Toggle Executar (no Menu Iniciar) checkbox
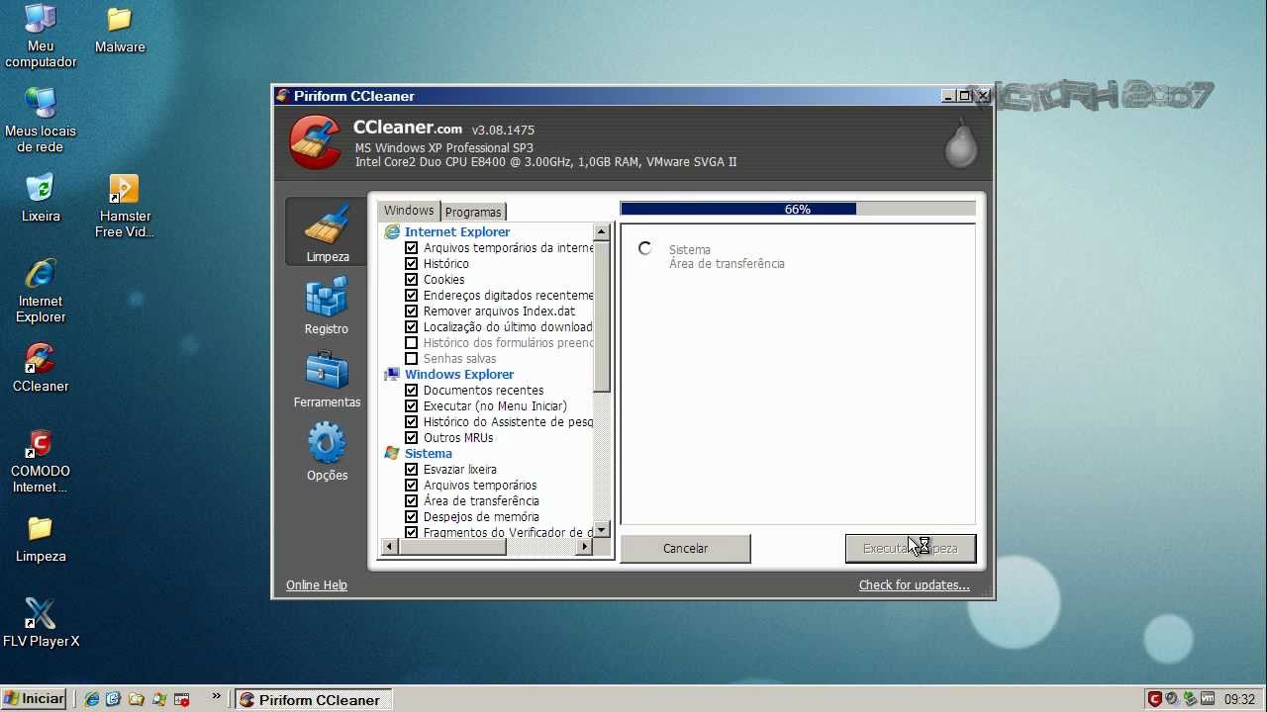Screen dimensions: 1267x712 point(412,406)
